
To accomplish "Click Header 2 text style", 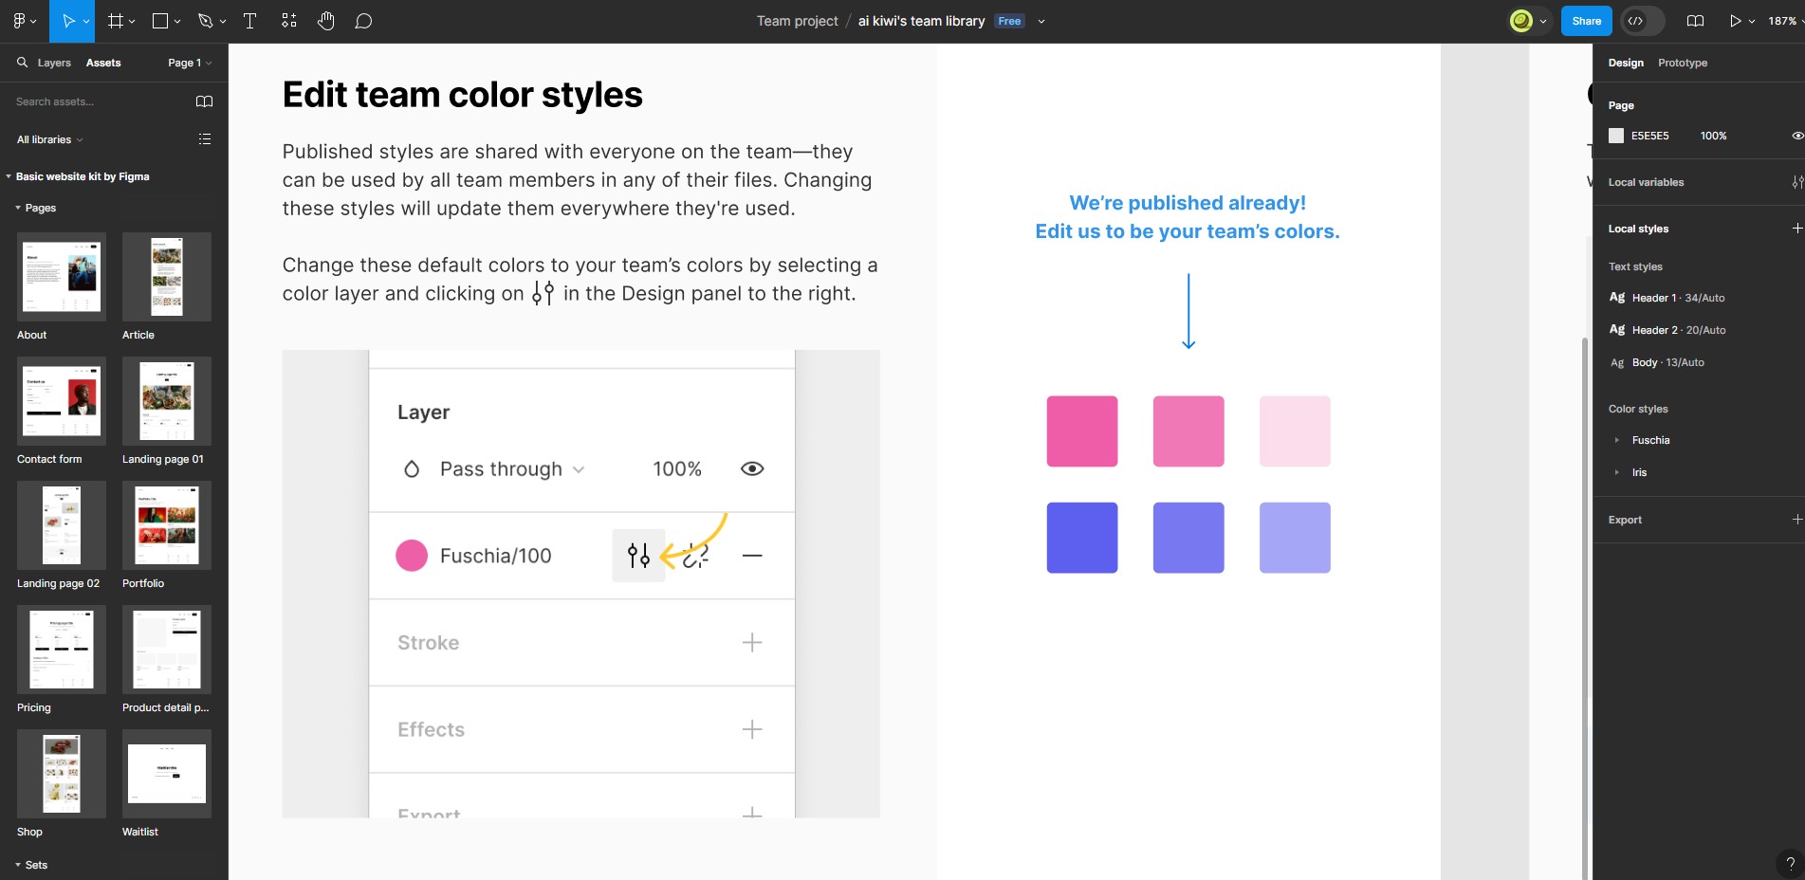I will 1668,330.
